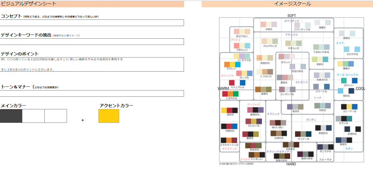Click the デザインキーワードの抽出 input box
This screenshot has height=170, width=373.
pyautogui.click(x=92, y=42)
